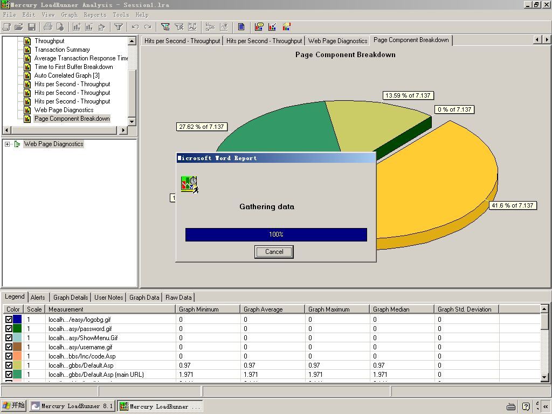This screenshot has width=552, height=414.
Task: Open the File menu
Action: coord(10,15)
